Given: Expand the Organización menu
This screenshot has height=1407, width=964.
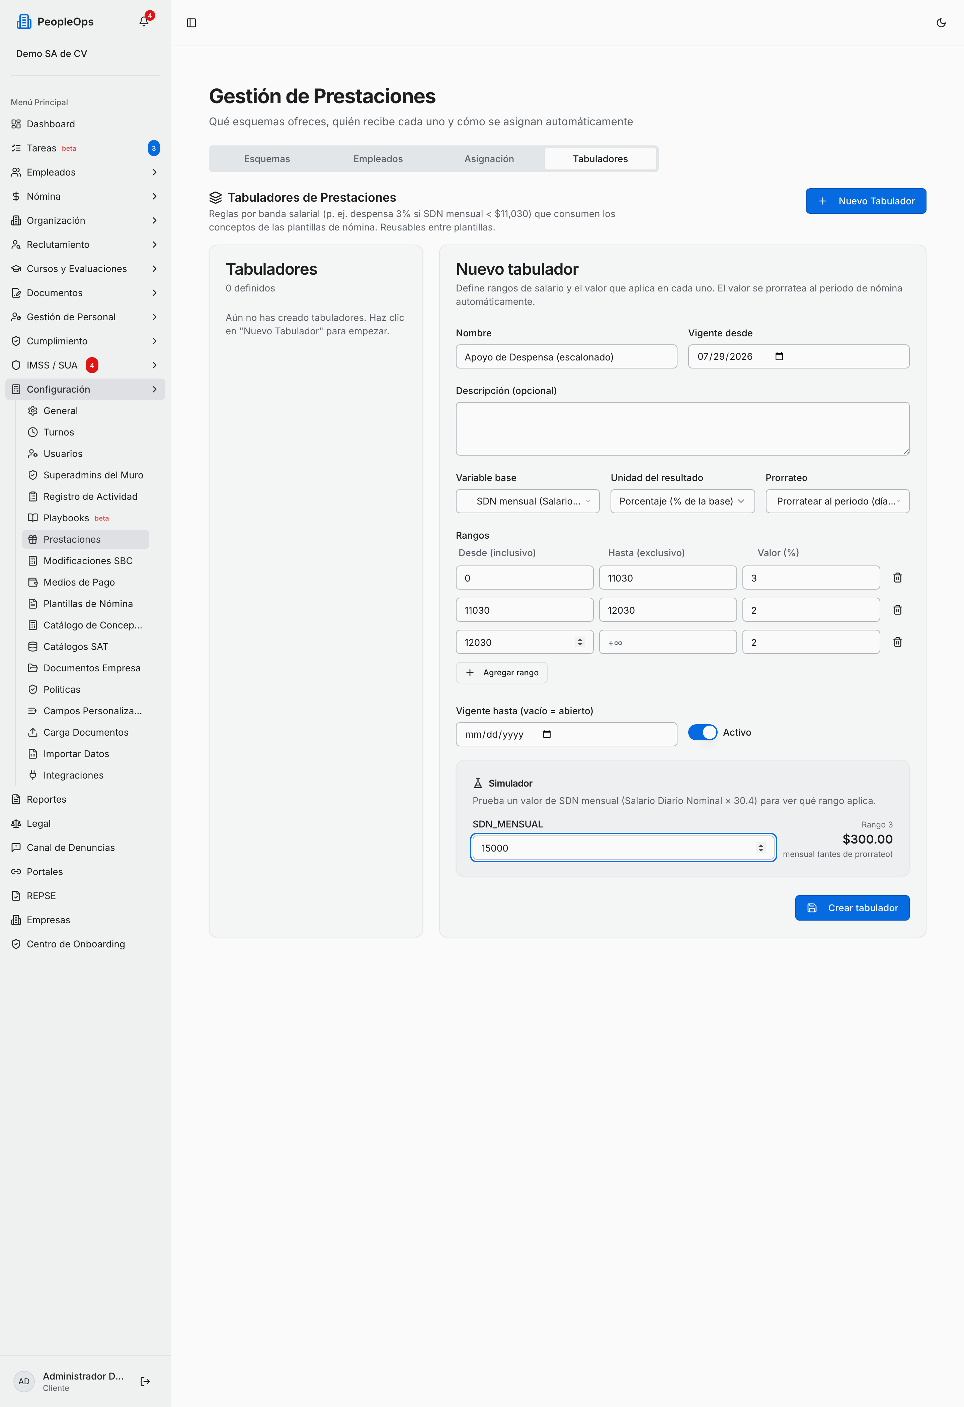Looking at the screenshot, I should pyautogui.click(x=85, y=220).
